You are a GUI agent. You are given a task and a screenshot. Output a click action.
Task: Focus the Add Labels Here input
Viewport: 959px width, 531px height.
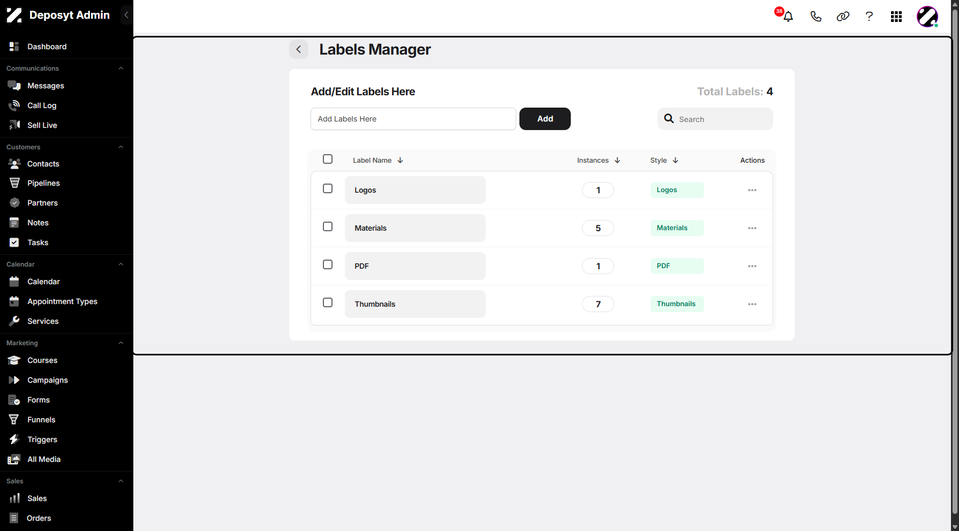[413, 119]
